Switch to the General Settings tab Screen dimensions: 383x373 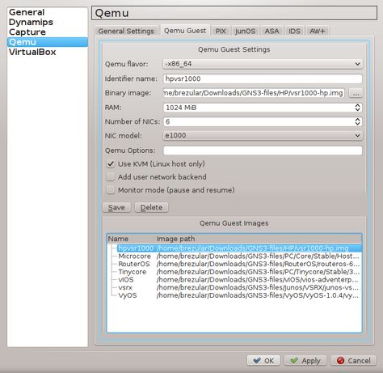126,31
